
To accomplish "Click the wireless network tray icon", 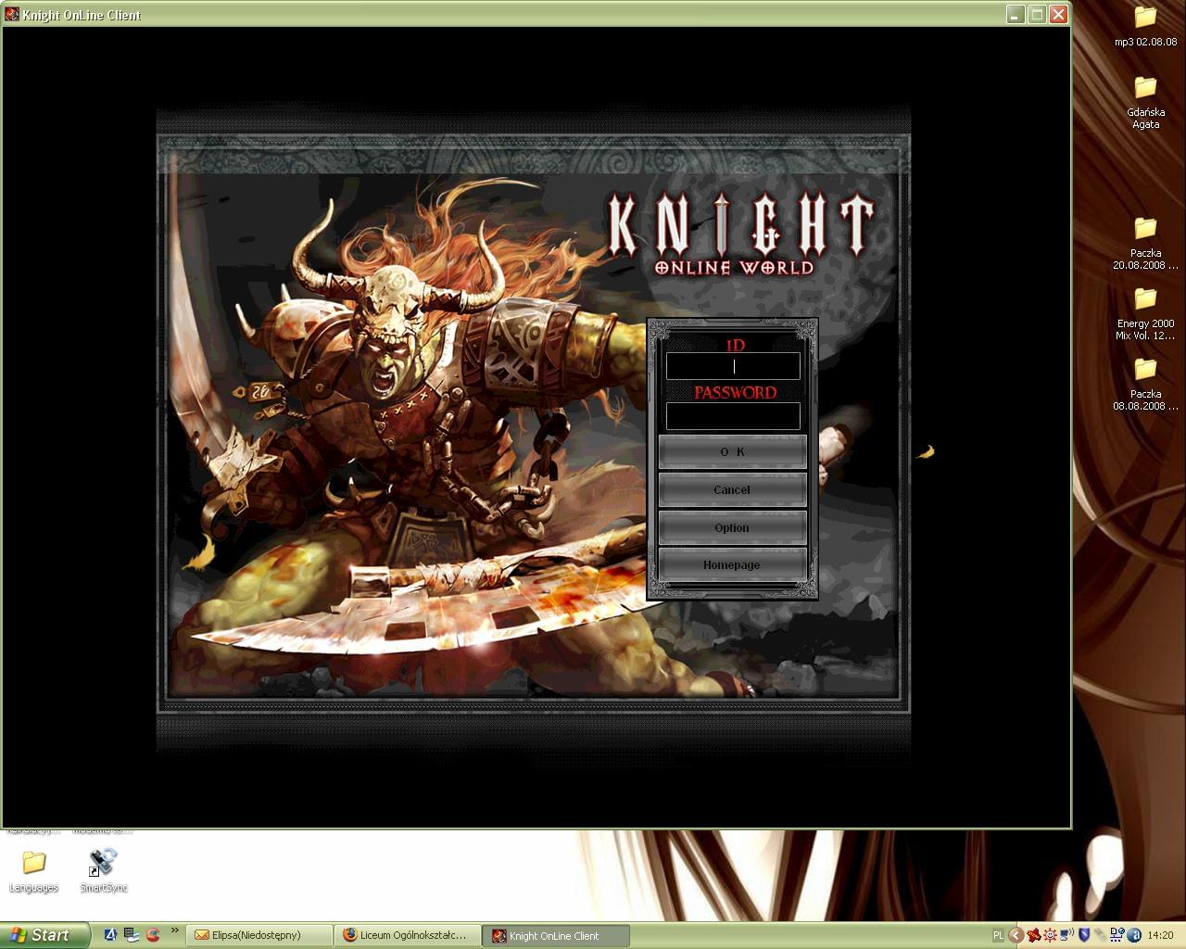I will pos(1066,935).
